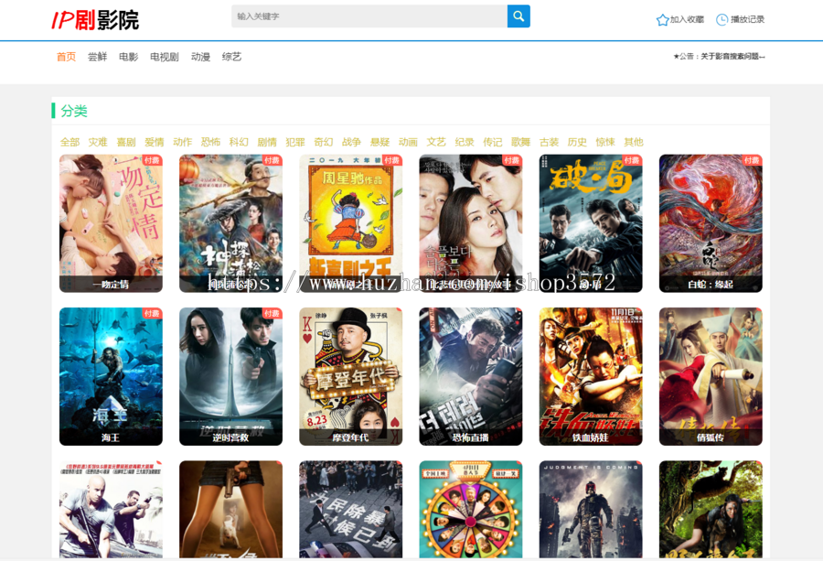The width and height of the screenshot is (823, 561).
Task: Open the Korean romance poster with three faces
Action: tap(471, 223)
